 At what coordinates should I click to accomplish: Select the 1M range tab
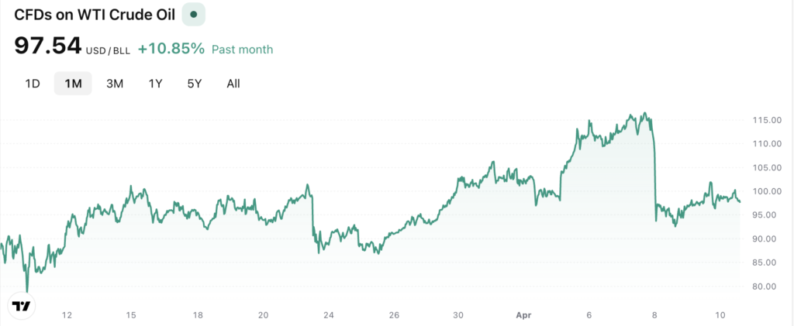click(73, 84)
